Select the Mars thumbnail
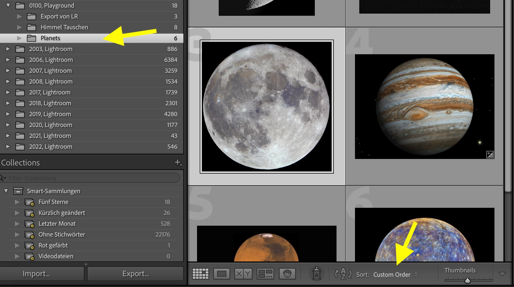Image resolution: width=514 pixels, height=287 pixels. click(267, 244)
